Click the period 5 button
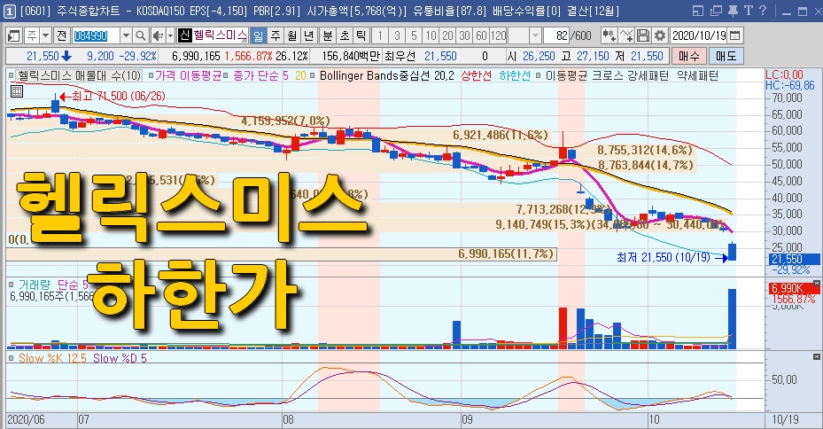 pos(414,35)
